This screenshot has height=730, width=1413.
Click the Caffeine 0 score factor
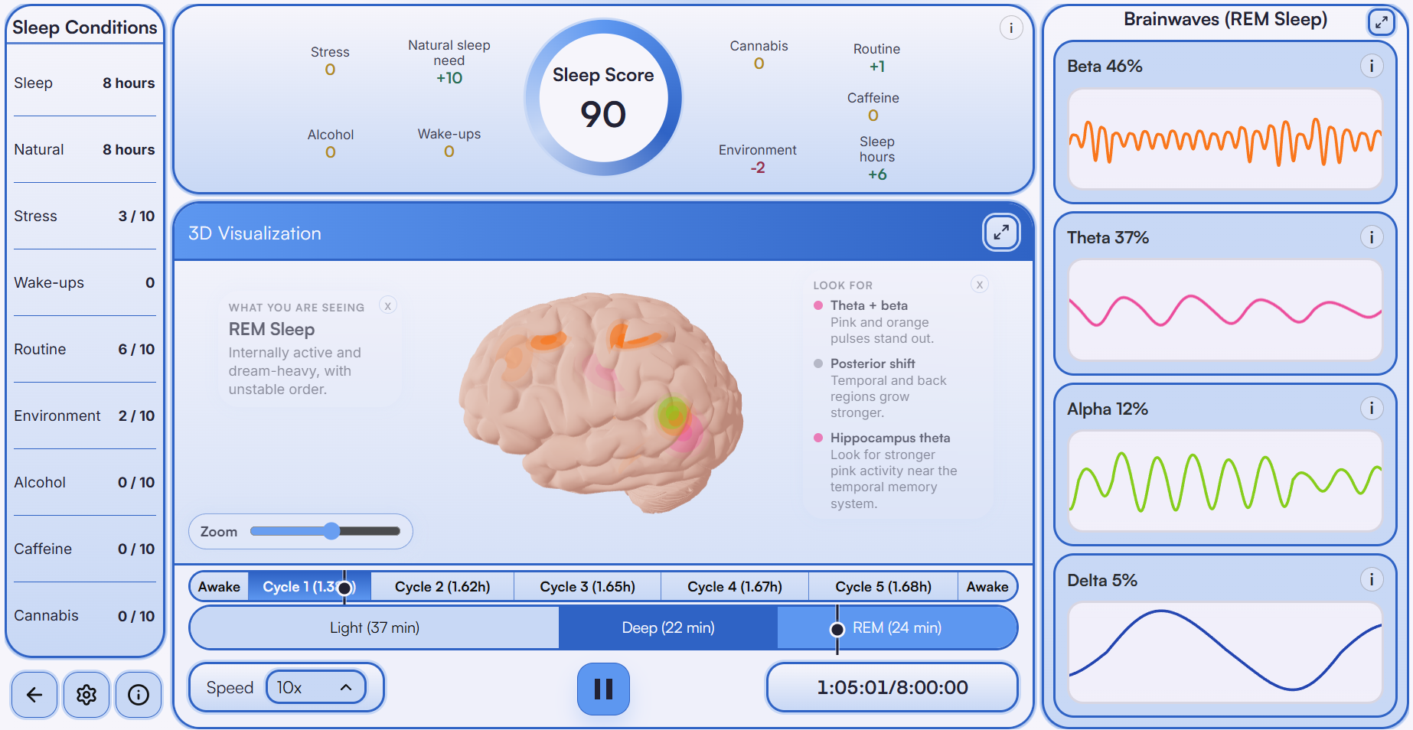click(873, 106)
